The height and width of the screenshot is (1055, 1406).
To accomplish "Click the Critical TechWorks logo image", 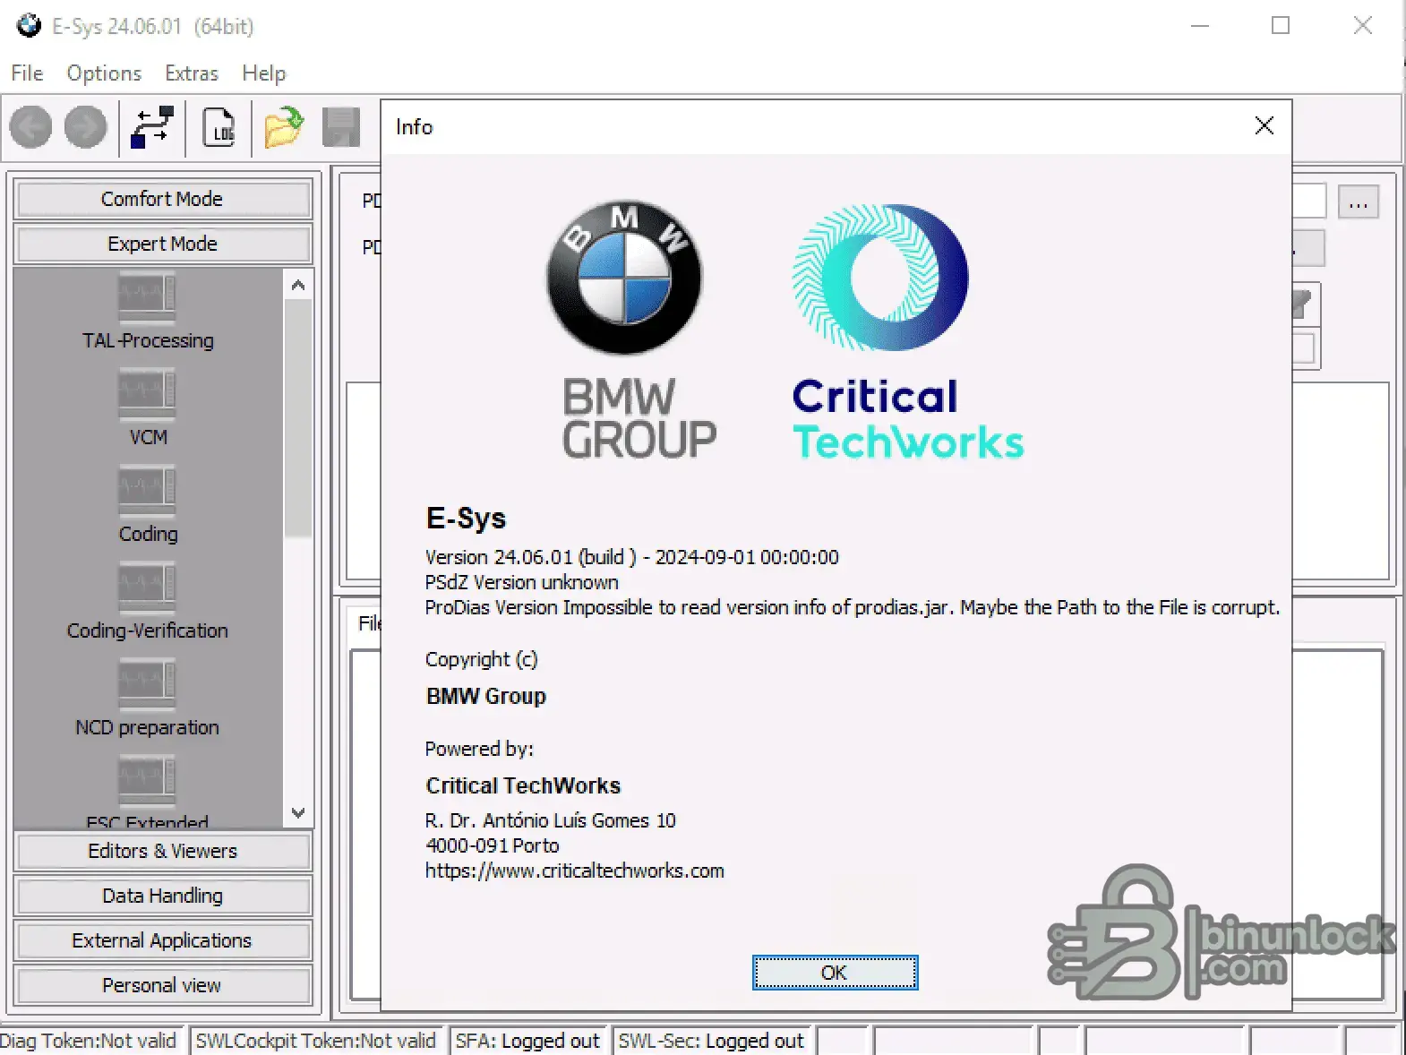I will pyautogui.click(x=908, y=332).
